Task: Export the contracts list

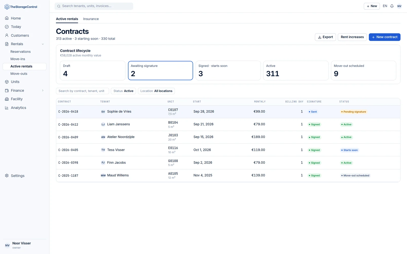Action: click(325, 37)
